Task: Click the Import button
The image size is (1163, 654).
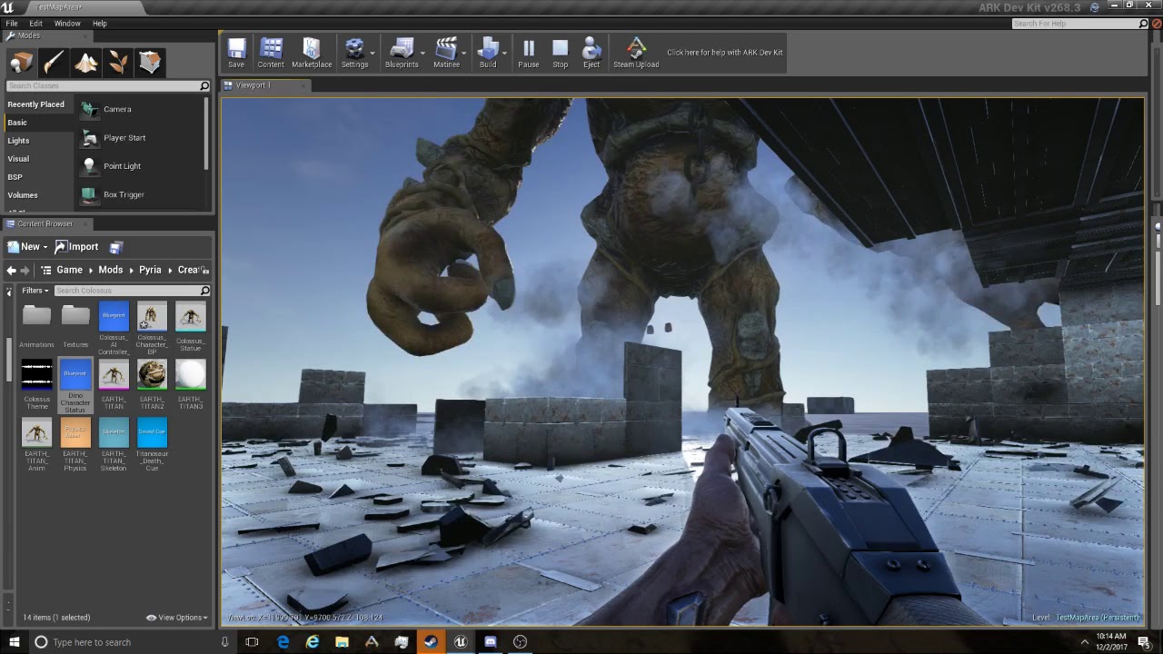Action: coord(77,247)
